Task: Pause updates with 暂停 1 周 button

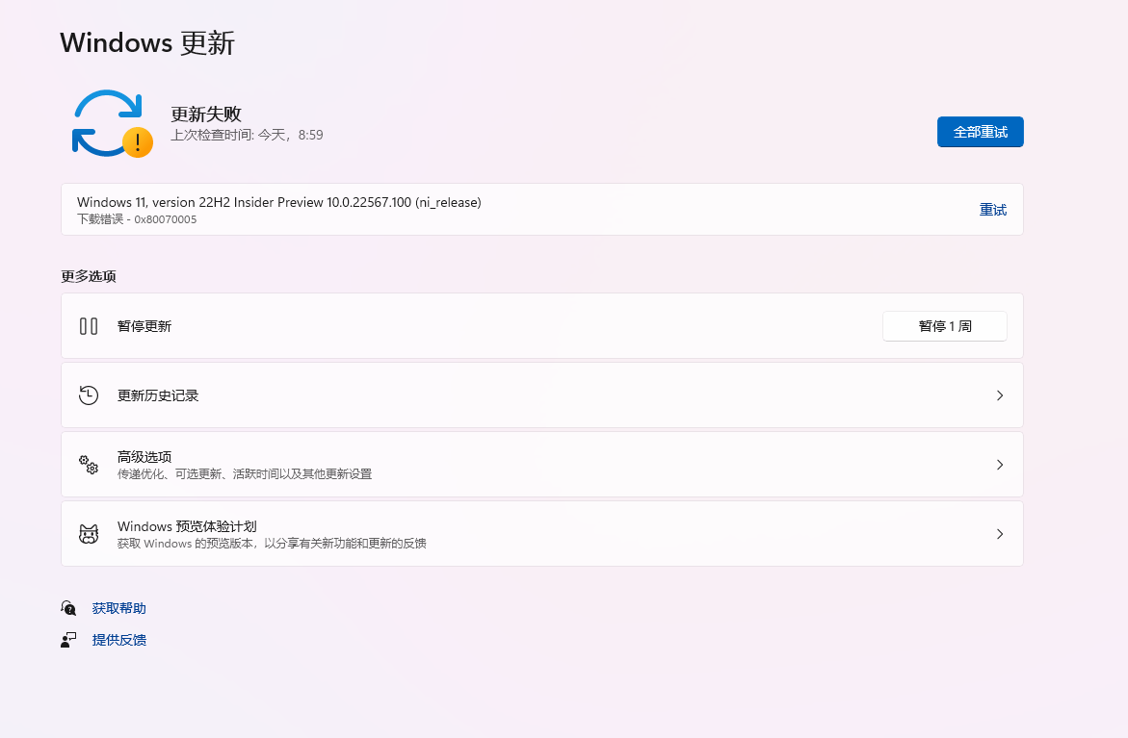Action: [x=945, y=326]
